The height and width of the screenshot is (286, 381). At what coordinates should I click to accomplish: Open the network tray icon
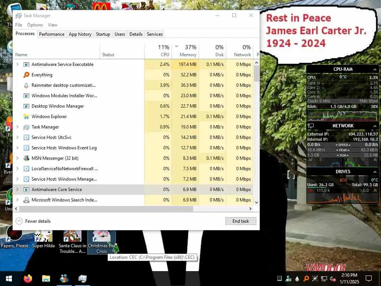click(324, 279)
